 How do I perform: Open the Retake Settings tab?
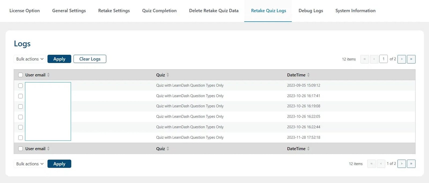pyautogui.click(x=114, y=11)
